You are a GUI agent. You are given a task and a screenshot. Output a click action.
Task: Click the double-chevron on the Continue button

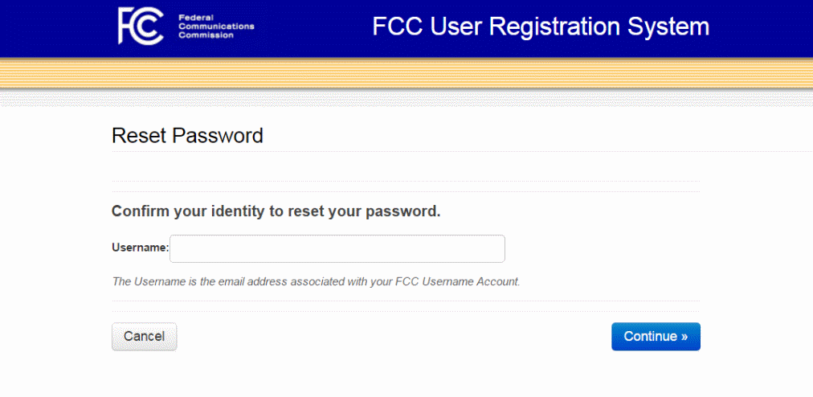click(x=684, y=337)
